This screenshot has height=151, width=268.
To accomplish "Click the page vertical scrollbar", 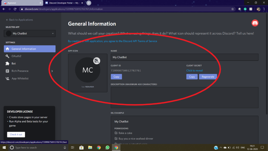I will pos(267,63).
